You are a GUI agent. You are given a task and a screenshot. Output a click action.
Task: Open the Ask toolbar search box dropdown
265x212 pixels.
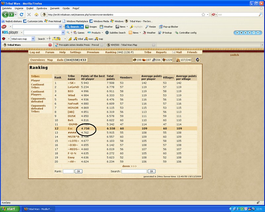60,27
